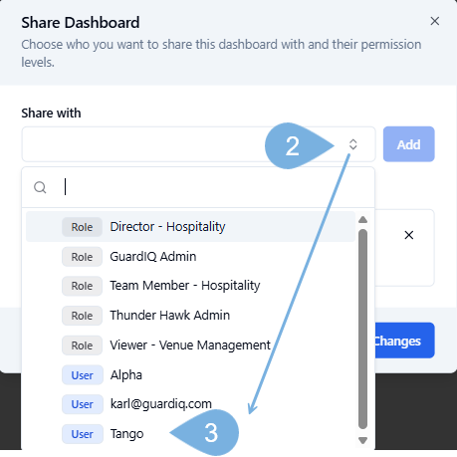Click the Role badge beside GuardIQ Admin
Viewport: 457px width, 457px height.
(82, 257)
